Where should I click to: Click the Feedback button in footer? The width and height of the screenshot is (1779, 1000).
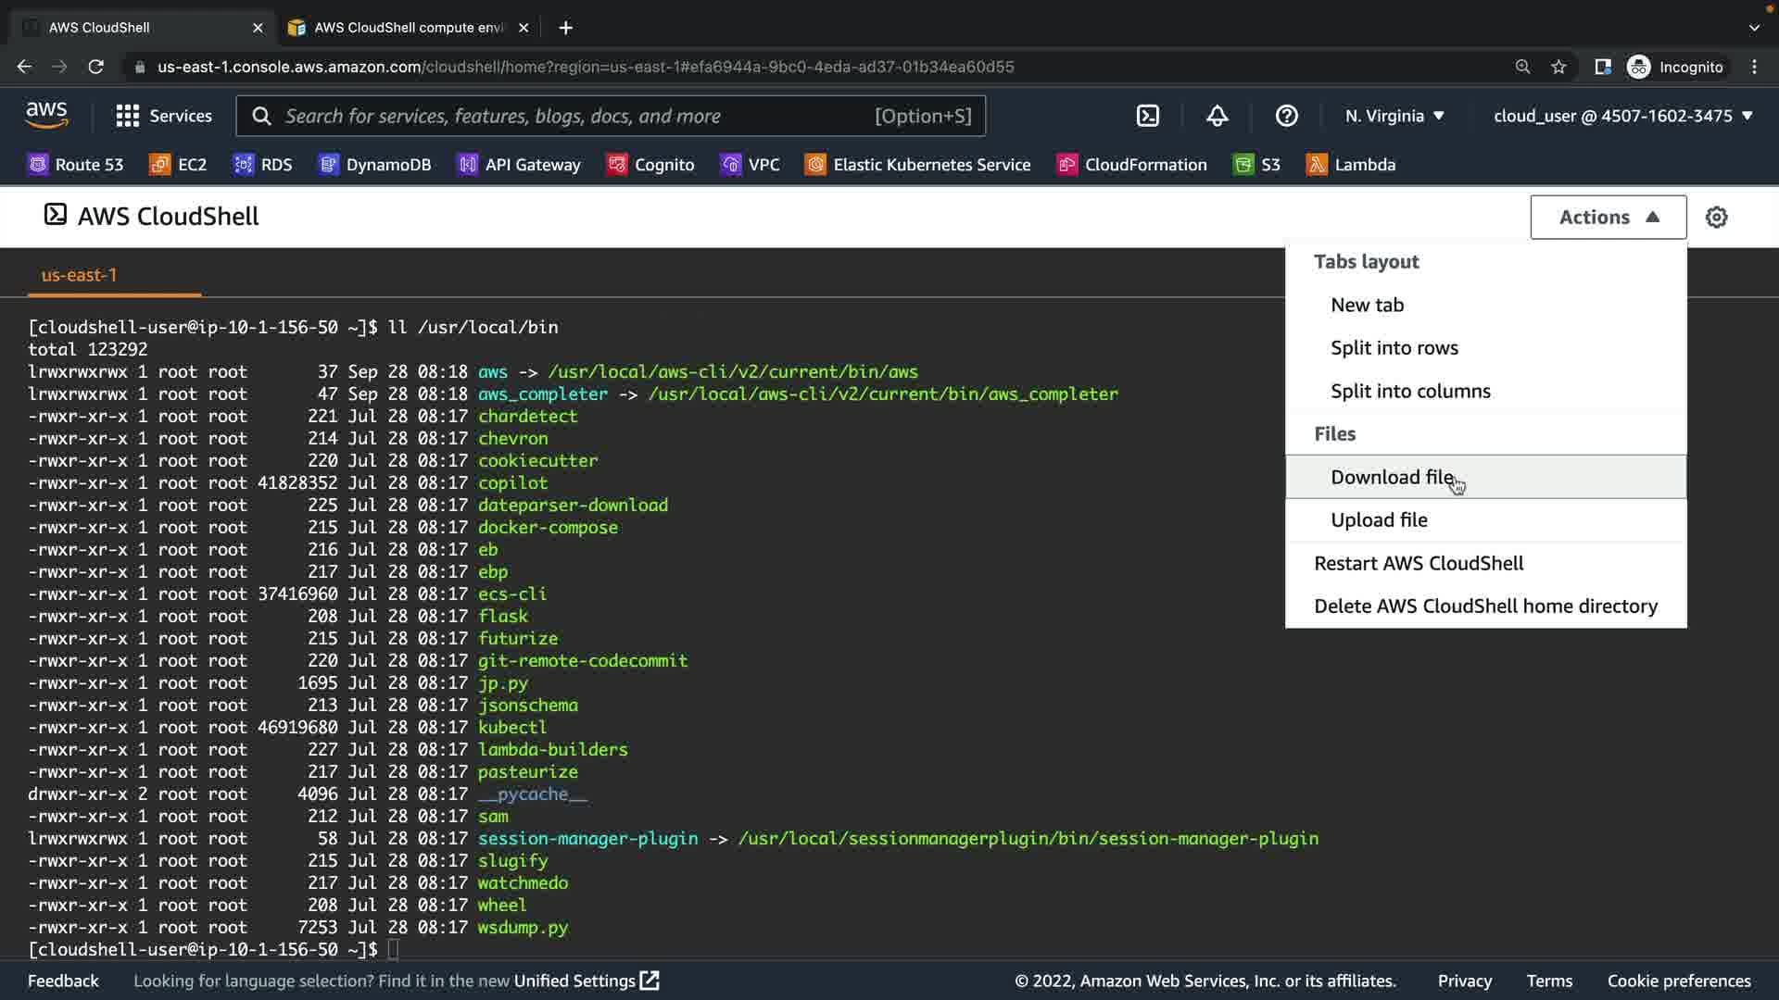click(63, 981)
